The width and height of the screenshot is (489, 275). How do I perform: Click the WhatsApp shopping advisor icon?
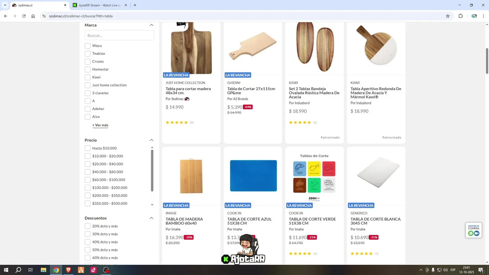(x=471, y=233)
